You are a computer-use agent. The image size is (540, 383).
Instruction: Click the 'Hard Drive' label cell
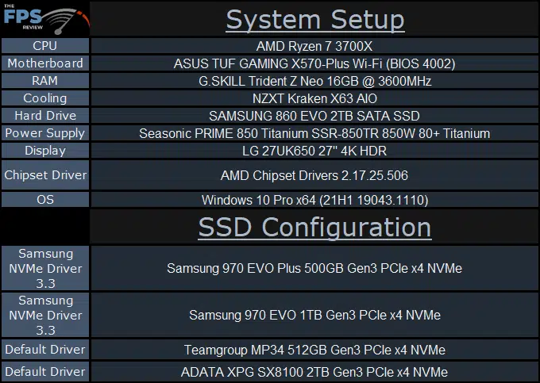tap(45, 116)
